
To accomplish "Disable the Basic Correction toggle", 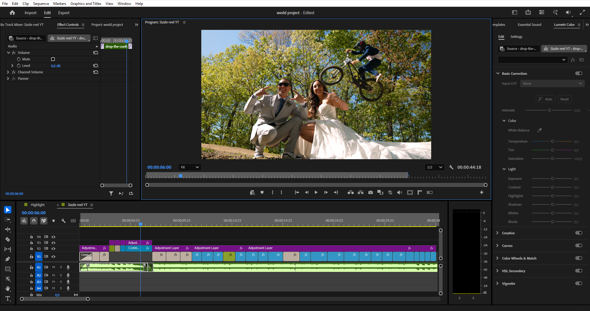I will click(x=579, y=73).
